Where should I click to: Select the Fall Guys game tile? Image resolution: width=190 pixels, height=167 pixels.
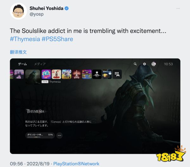(46, 74)
